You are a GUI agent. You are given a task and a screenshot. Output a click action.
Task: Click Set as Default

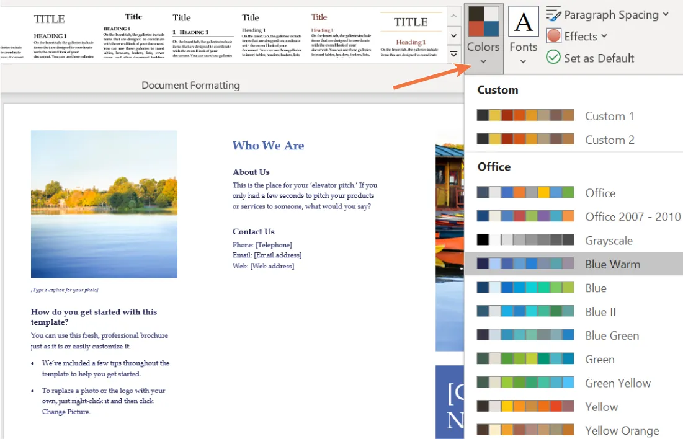[598, 57]
